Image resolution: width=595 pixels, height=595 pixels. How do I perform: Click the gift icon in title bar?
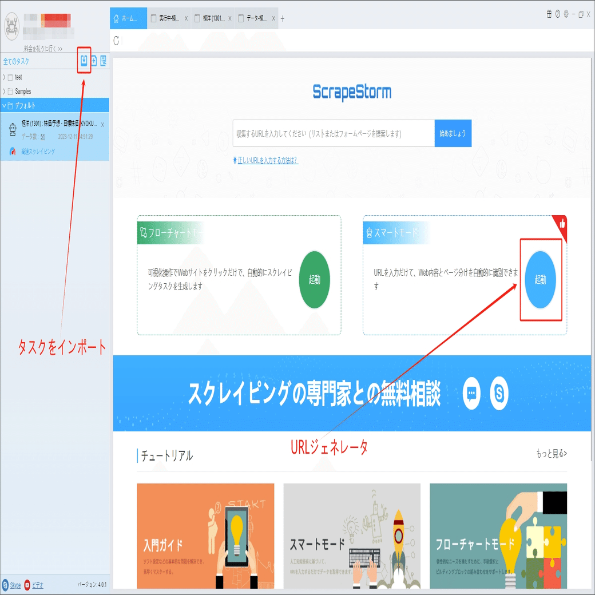549,14
